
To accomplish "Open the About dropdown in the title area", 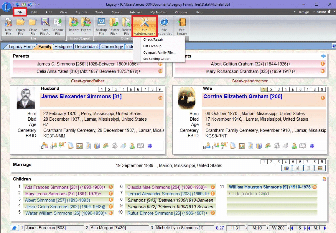I will [x=320, y=12].
